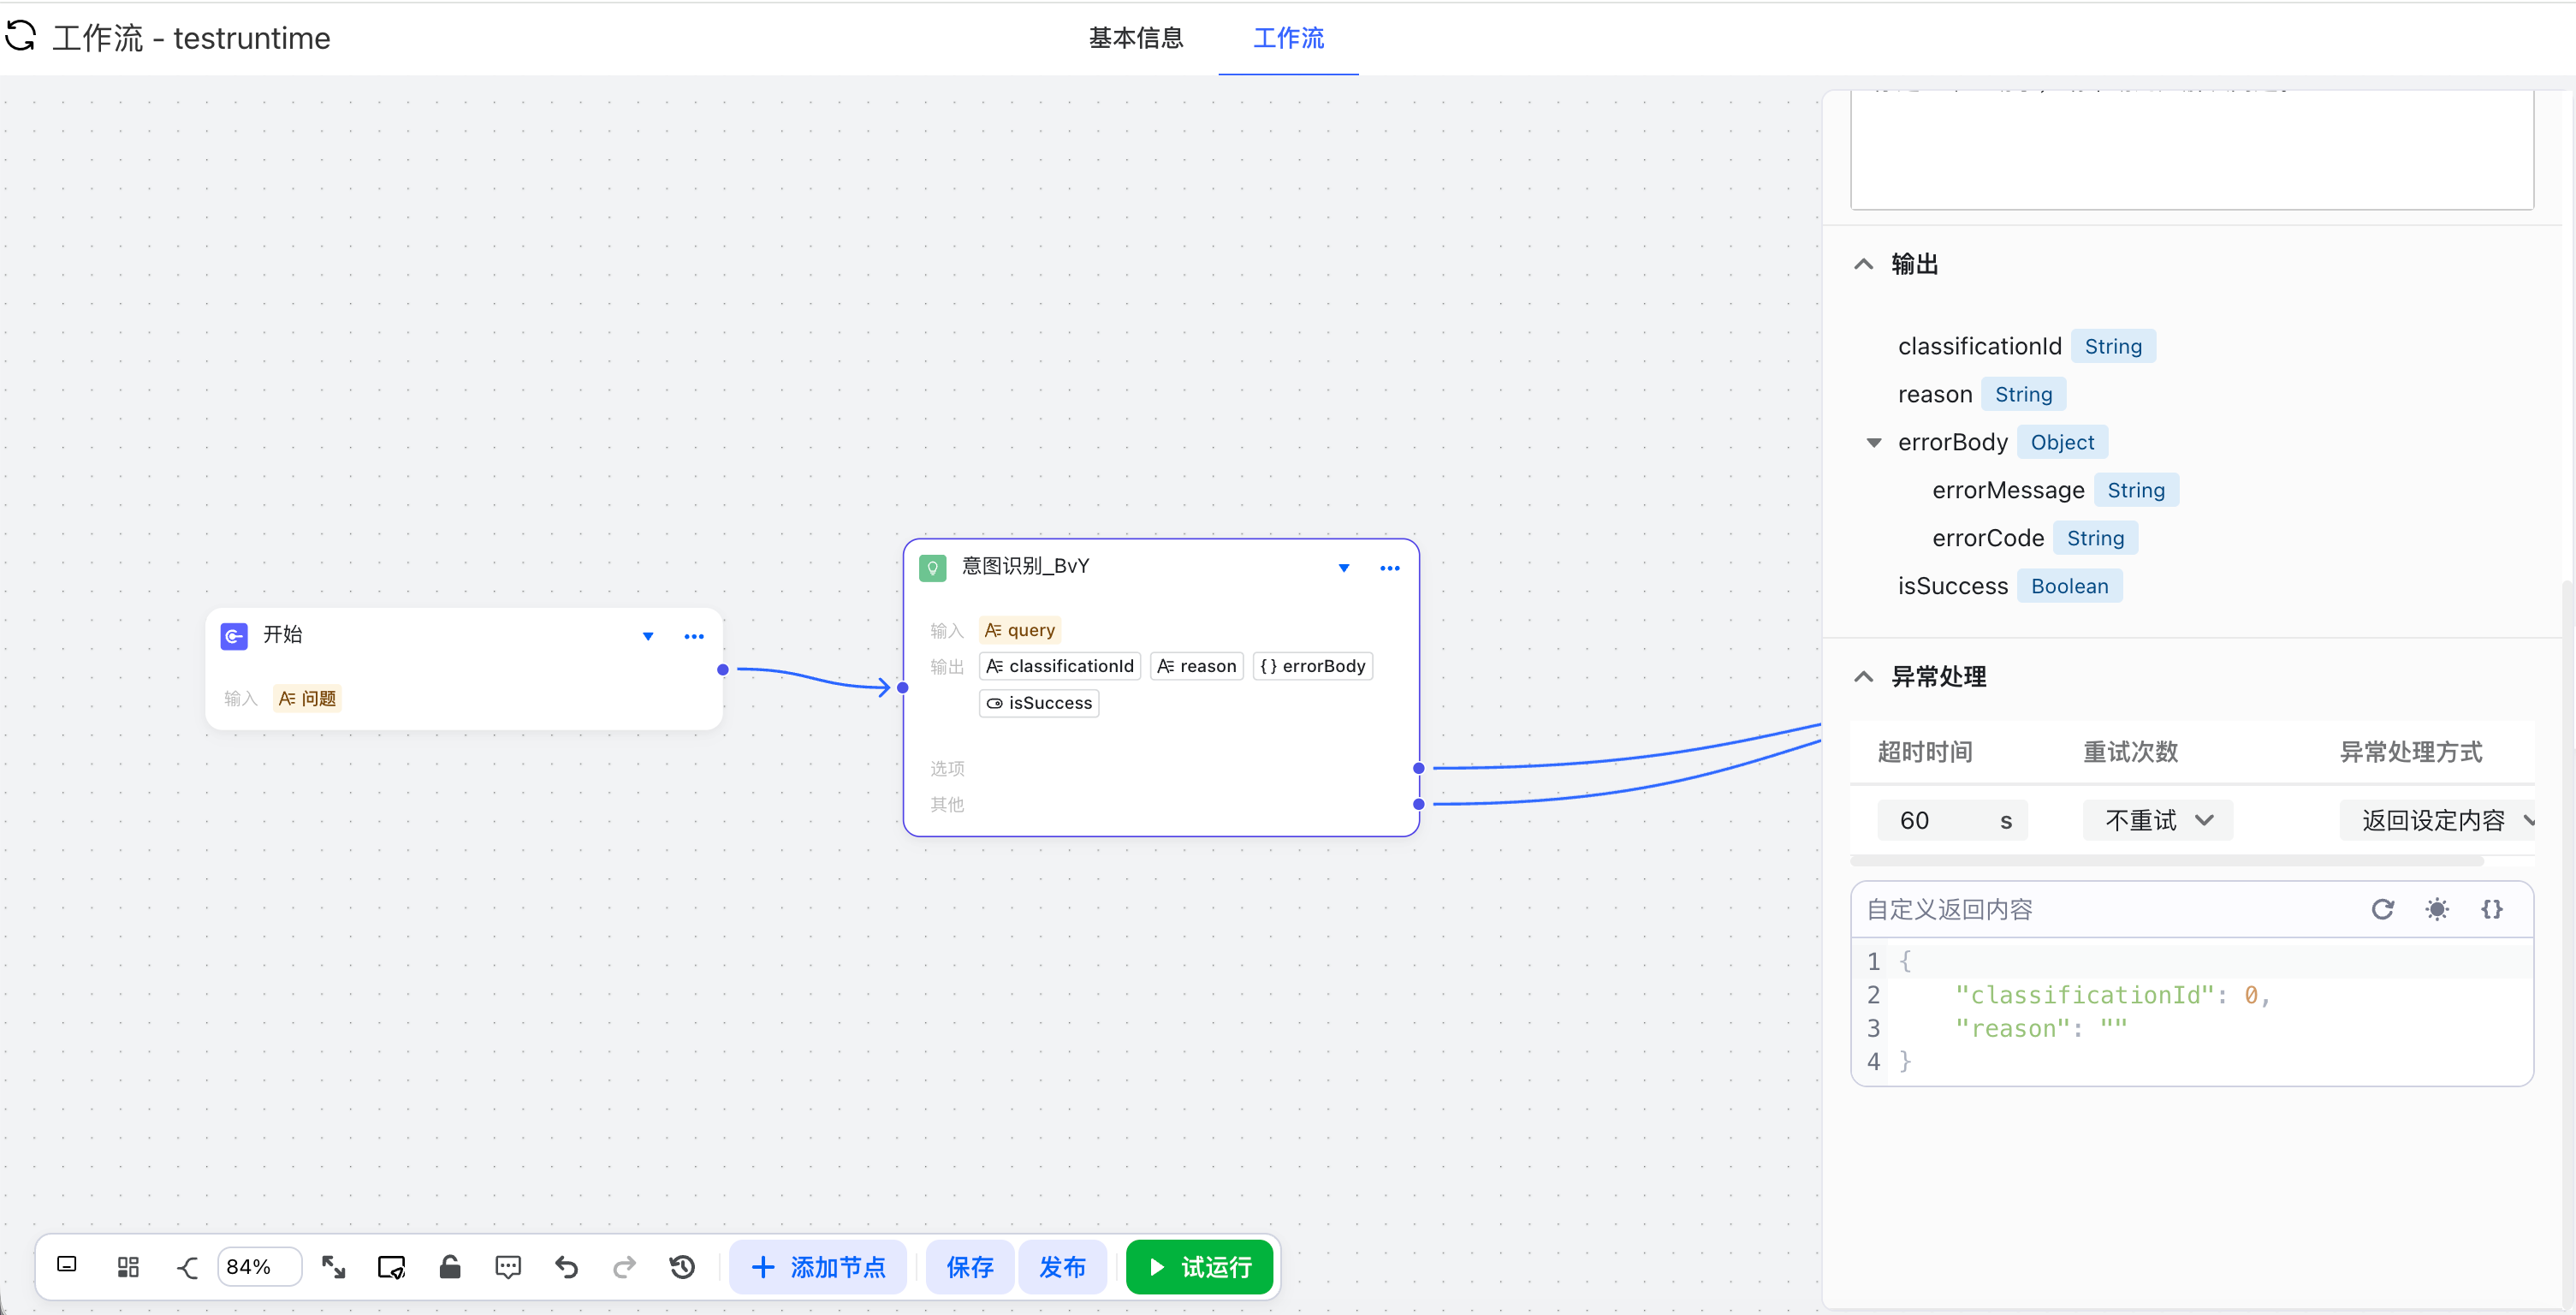Screen dimensions: 2576x1315
Task: Click the horizontal scrollbar under exception table
Action: pyautogui.click(x=2165, y=861)
